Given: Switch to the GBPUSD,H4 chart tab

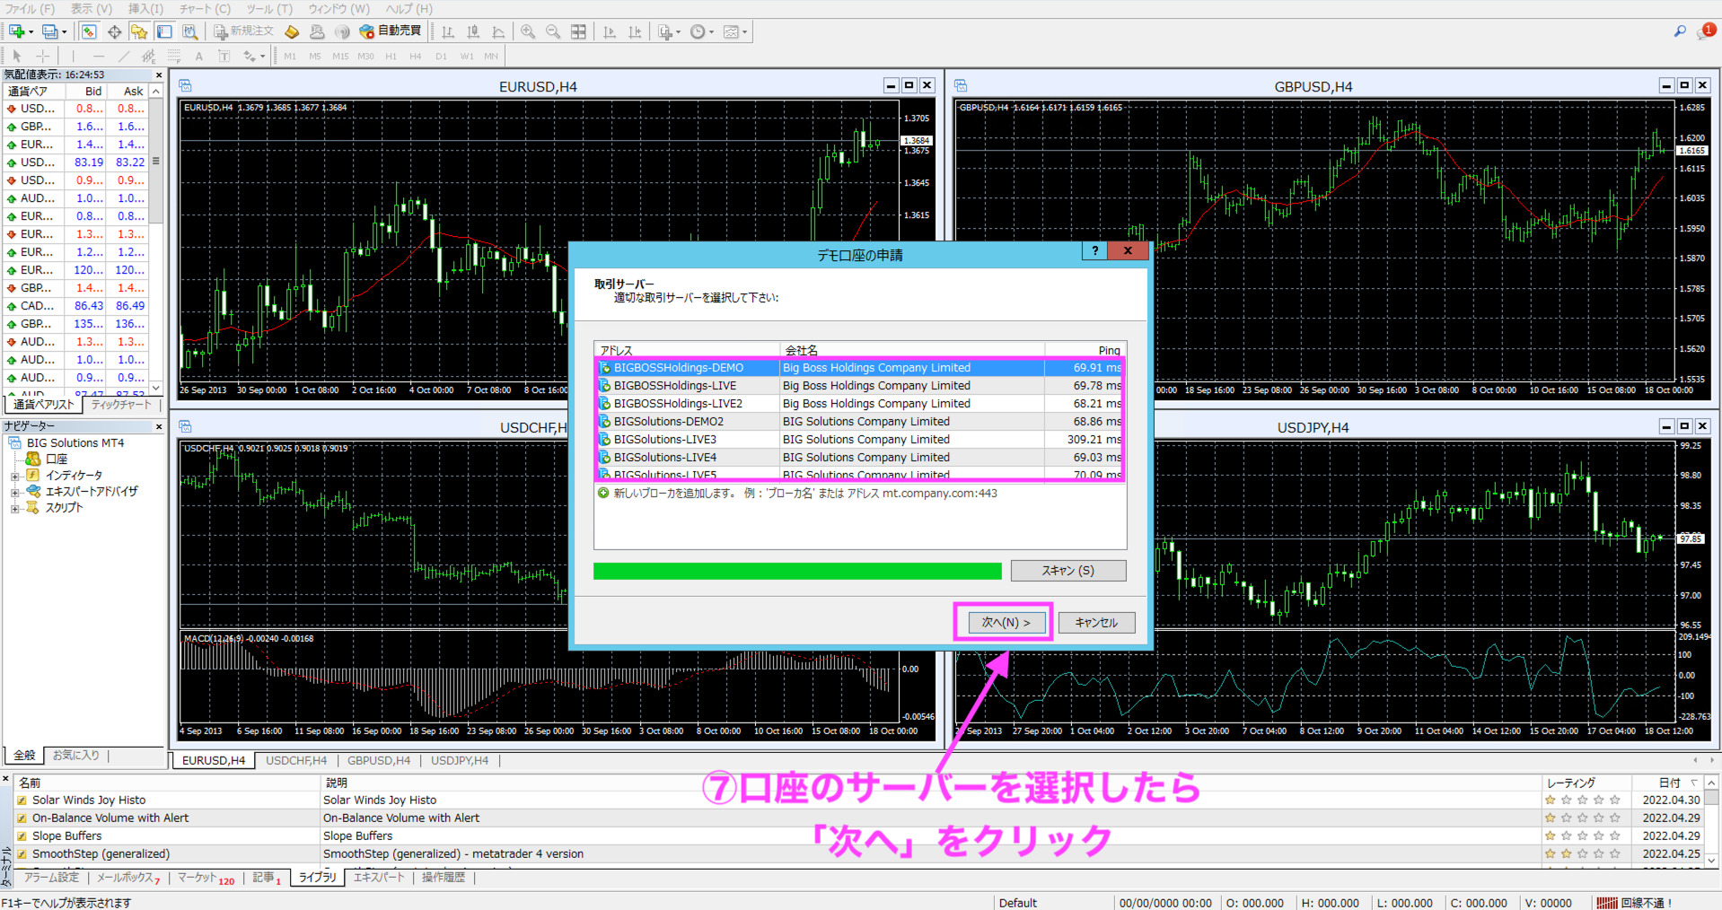Looking at the screenshot, I should pyautogui.click(x=378, y=760).
